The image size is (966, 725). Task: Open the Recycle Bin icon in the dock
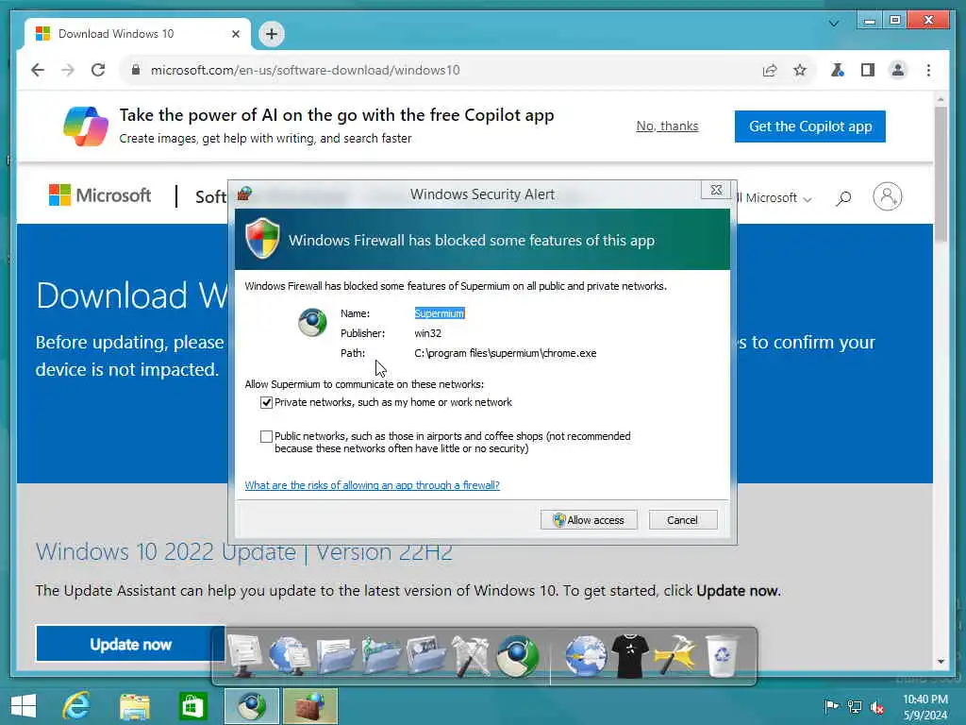(x=722, y=656)
